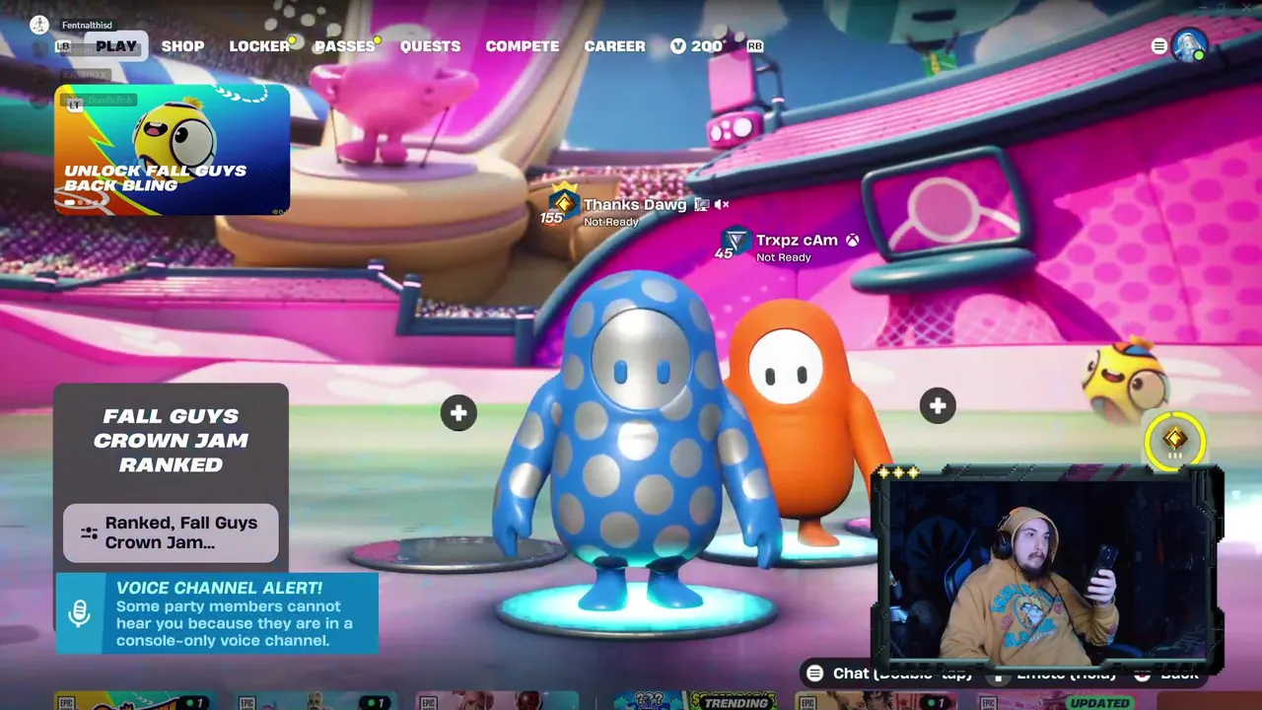Open the TRENDING island tile
Image resolution: width=1262 pixels, height=710 pixels.
point(695,701)
